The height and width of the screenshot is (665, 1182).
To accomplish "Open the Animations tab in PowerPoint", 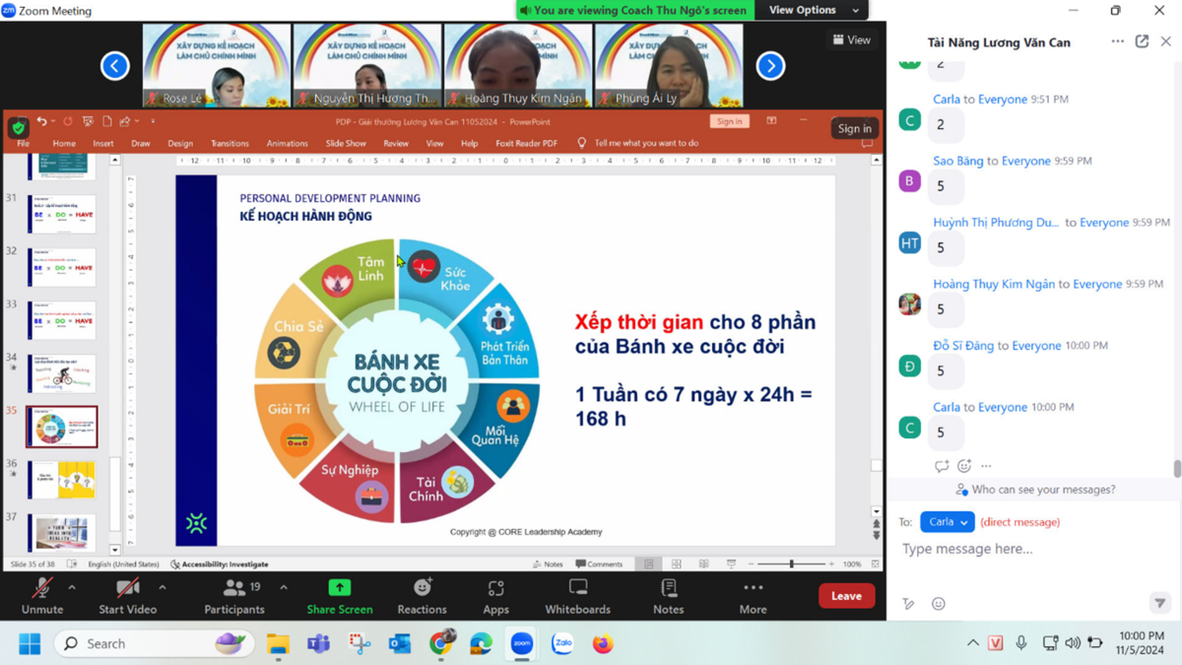I will coord(287,143).
